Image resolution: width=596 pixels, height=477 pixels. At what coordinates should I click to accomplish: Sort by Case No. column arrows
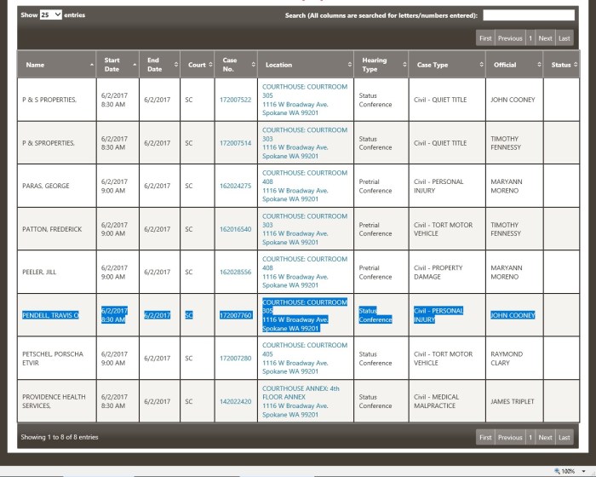(252, 65)
